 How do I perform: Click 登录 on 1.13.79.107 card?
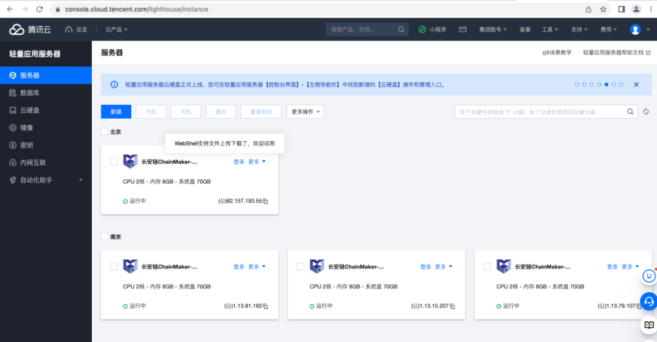click(612, 267)
